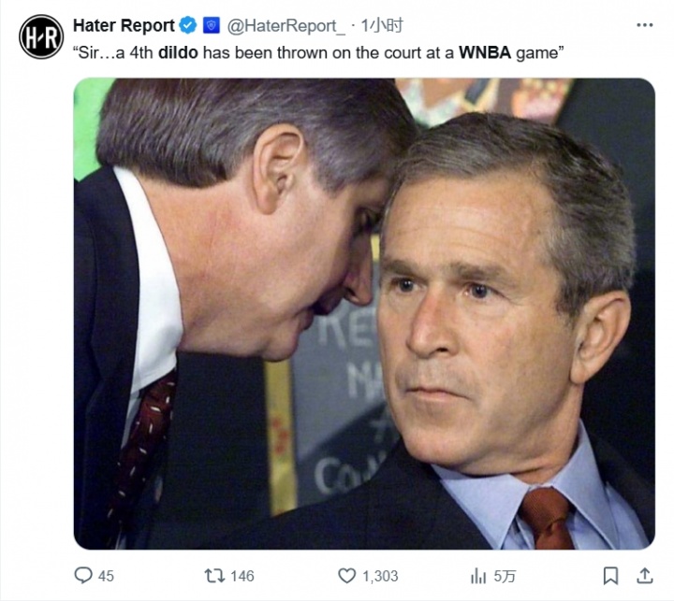Image resolution: width=674 pixels, height=601 pixels.
Task: Open the attached photo in the tweet
Action: [364, 313]
